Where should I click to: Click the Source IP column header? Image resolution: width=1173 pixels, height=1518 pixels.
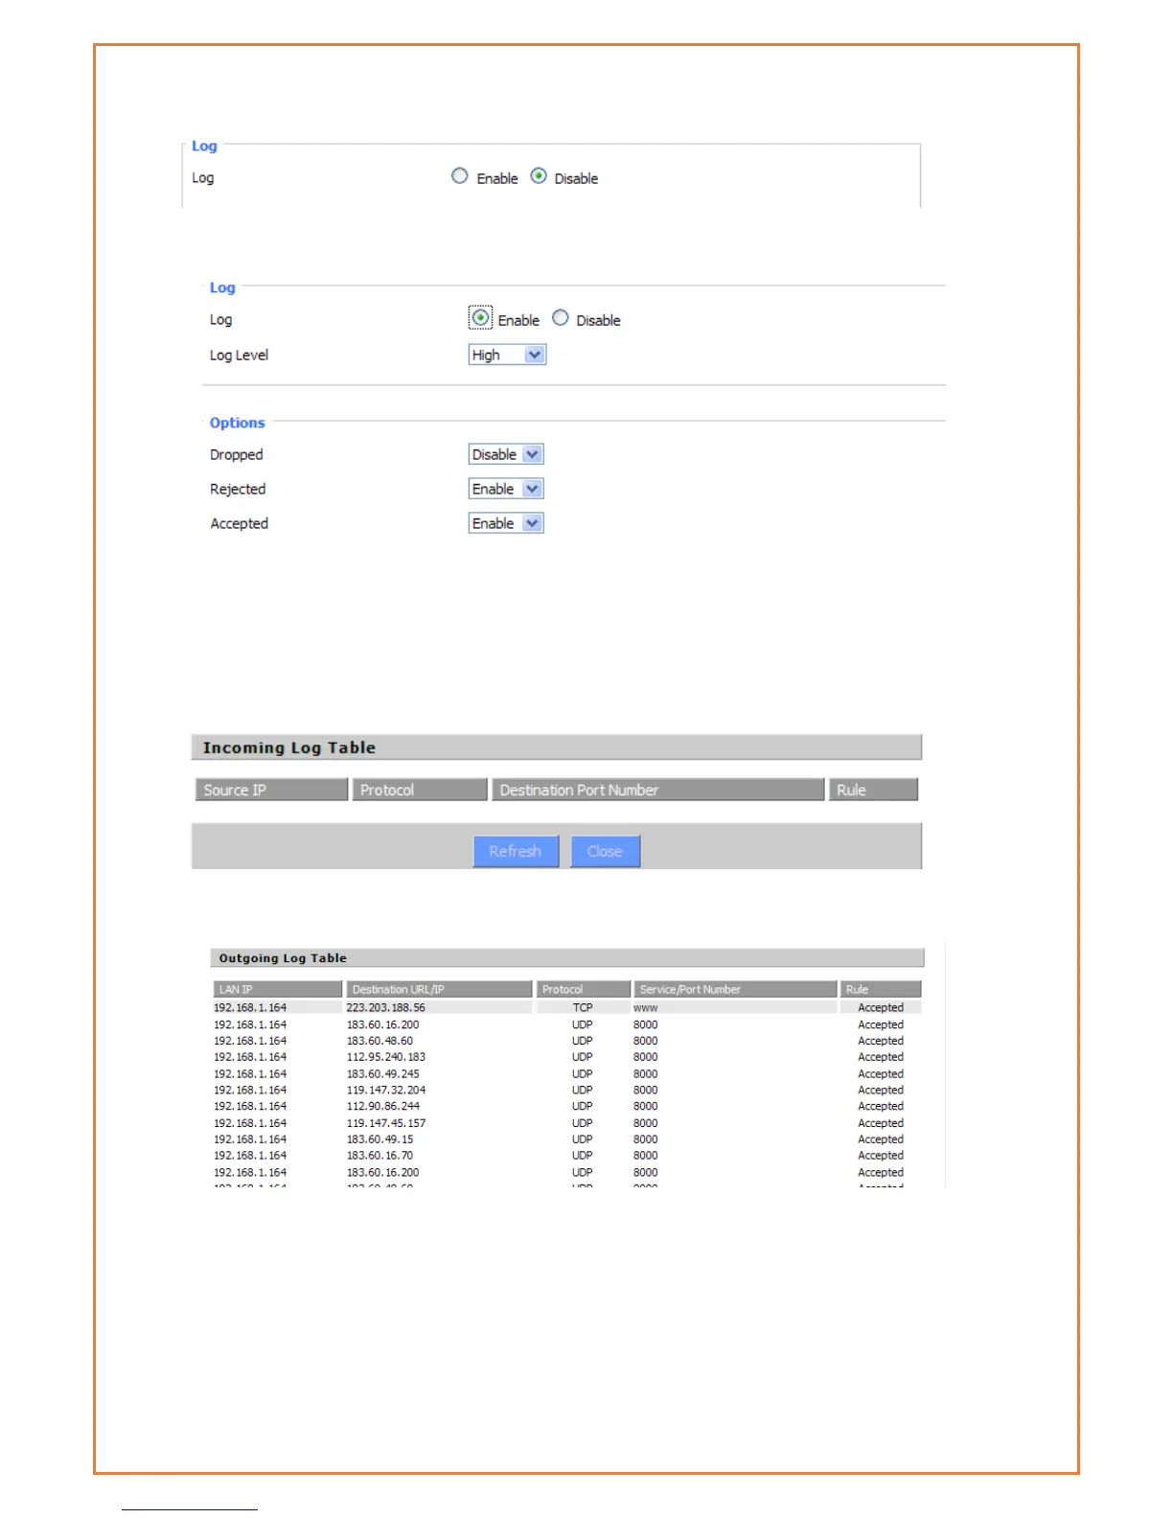(271, 790)
